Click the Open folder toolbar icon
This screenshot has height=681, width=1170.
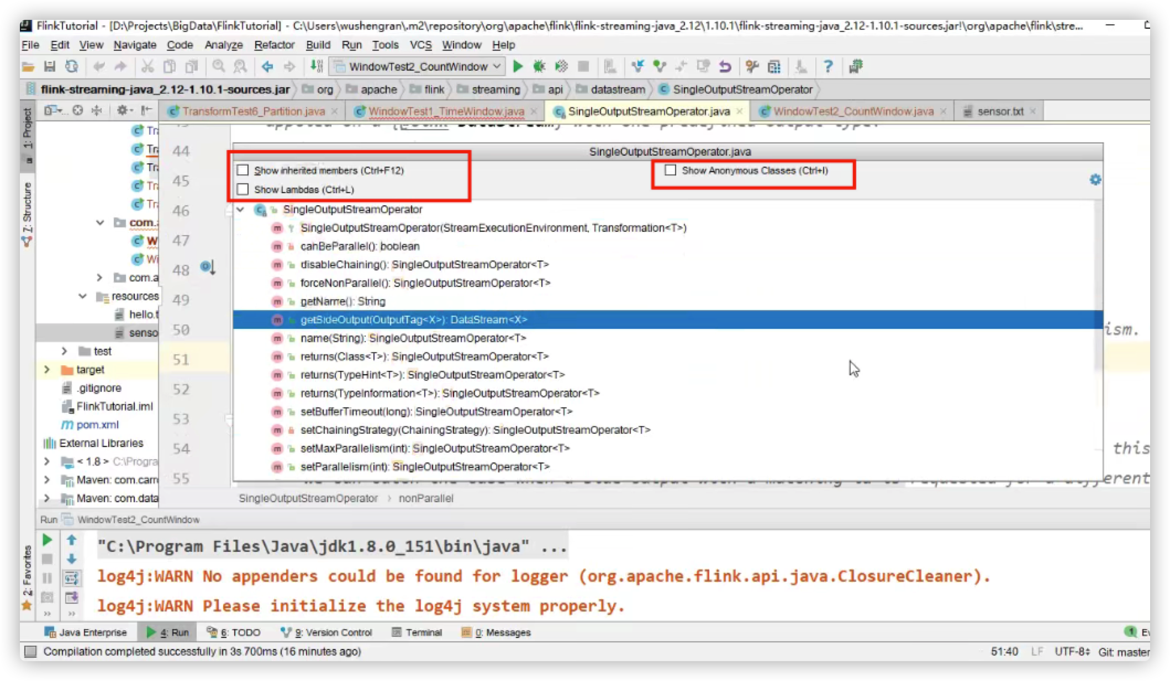pyautogui.click(x=28, y=67)
